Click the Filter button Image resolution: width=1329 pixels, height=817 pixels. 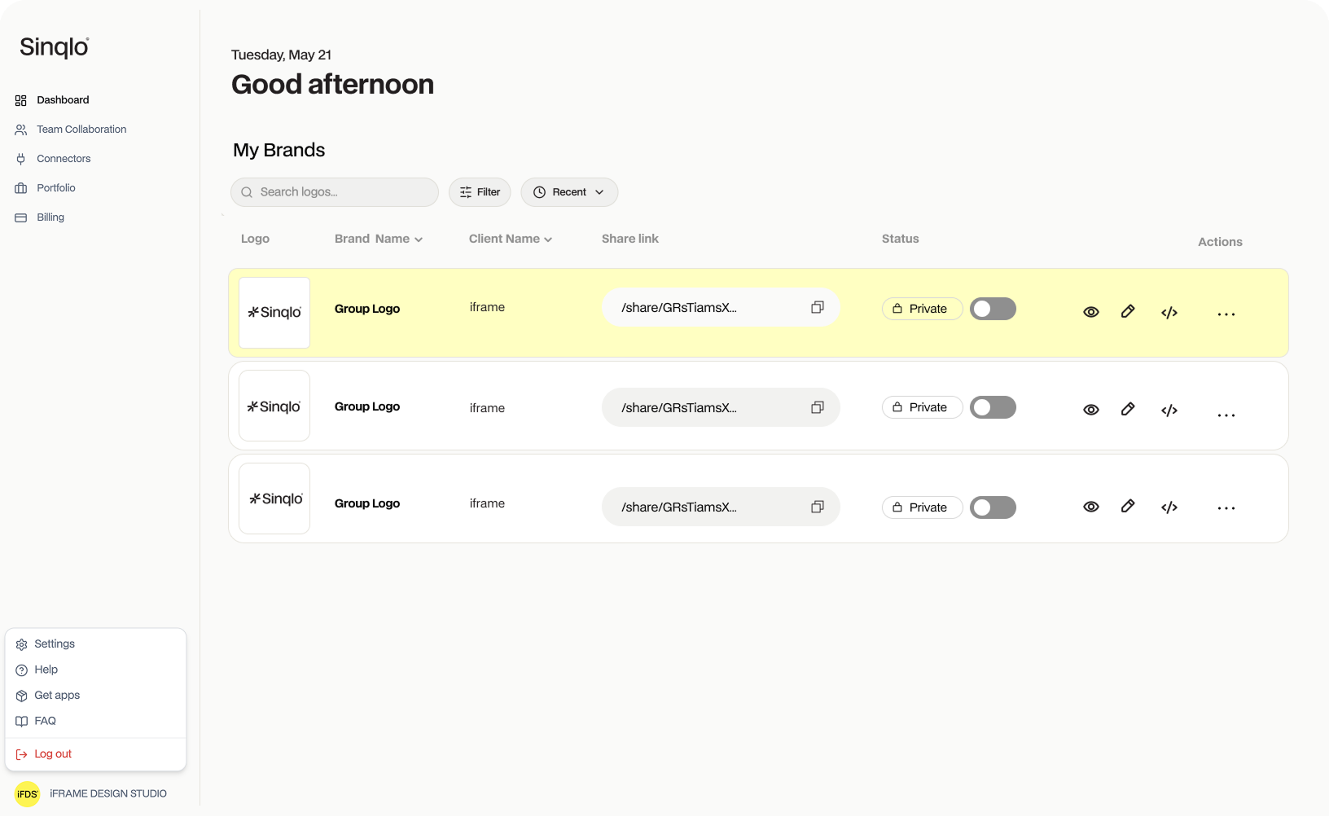480,192
